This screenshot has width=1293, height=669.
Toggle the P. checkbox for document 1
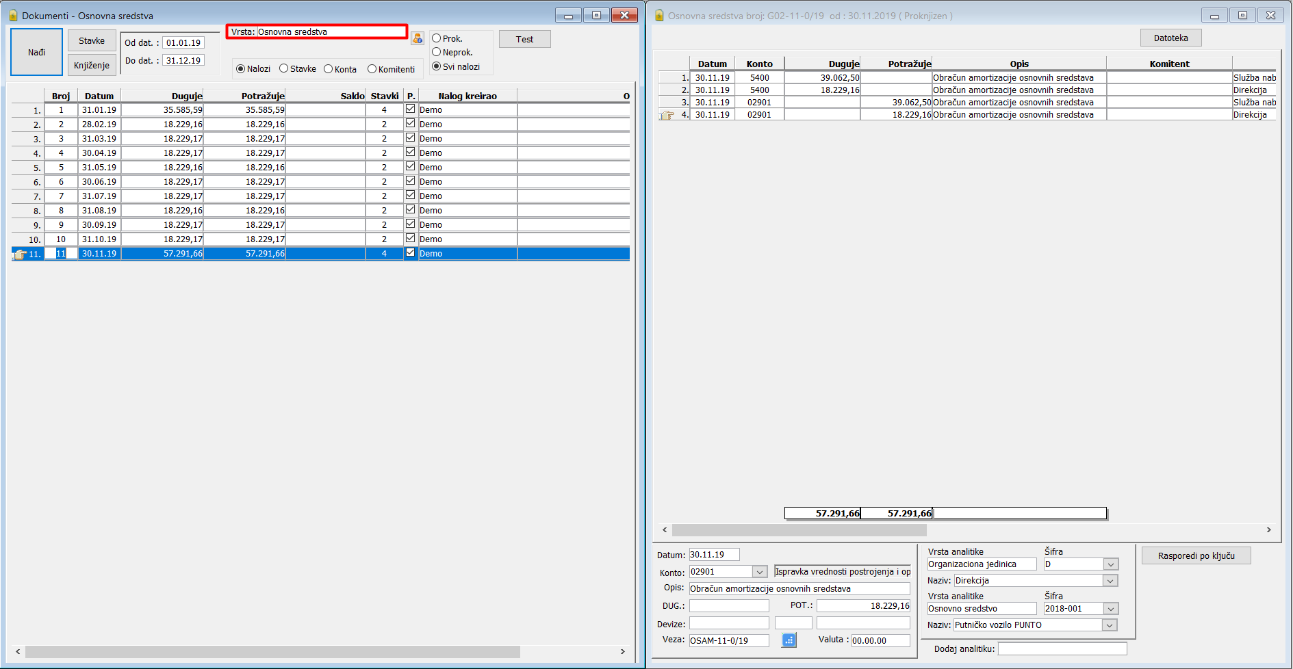coord(410,109)
